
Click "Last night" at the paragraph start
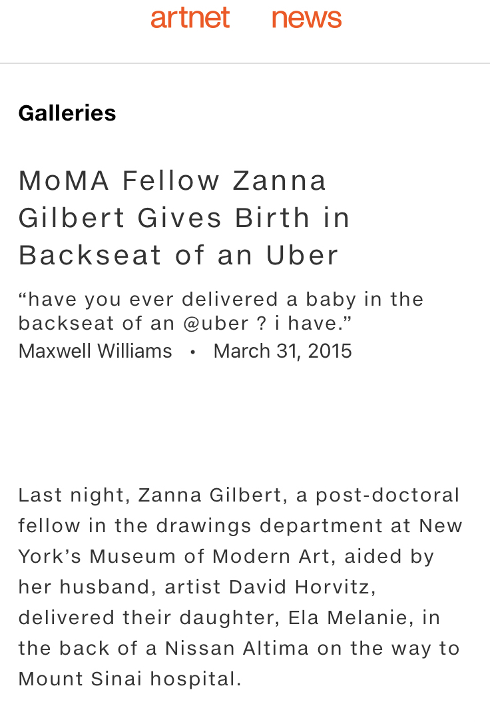tap(71, 496)
